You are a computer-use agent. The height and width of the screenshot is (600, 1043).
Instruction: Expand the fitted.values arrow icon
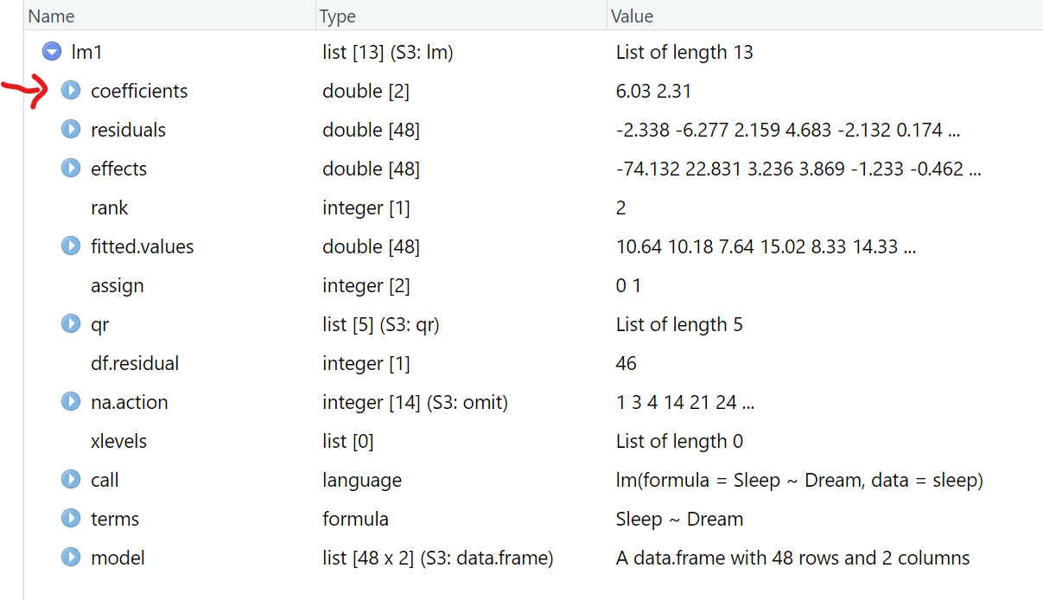point(71,246)
